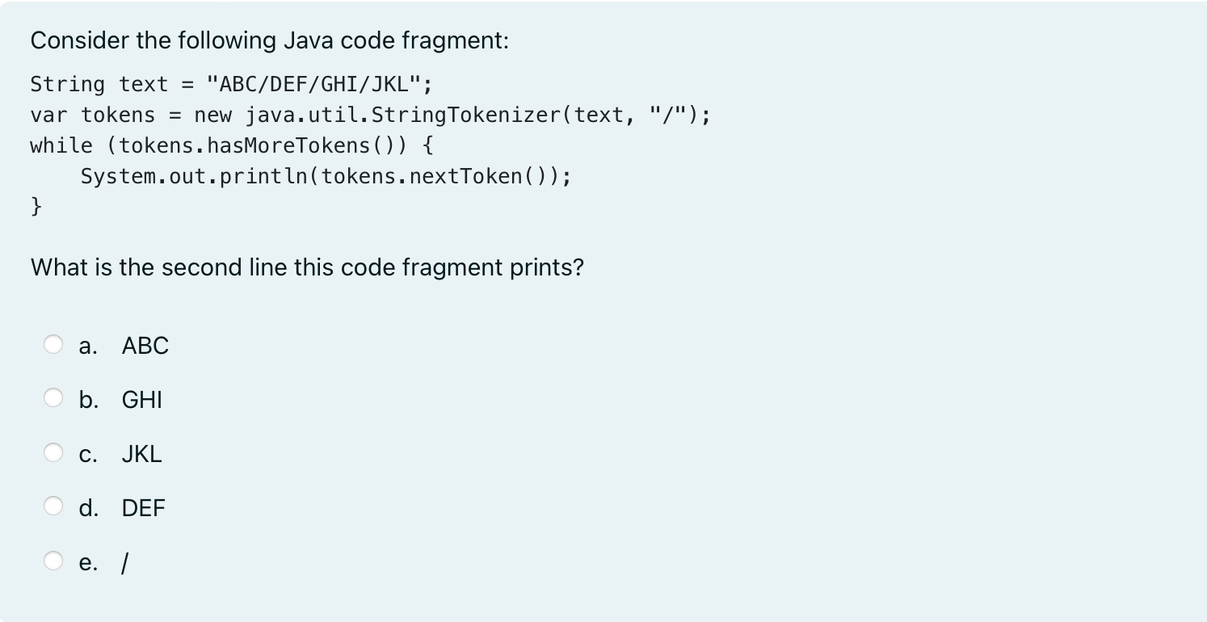This screenshot has height=622, width=1207.
Task: Click the radio button next to JKL
Action: (x=54, y=452)
